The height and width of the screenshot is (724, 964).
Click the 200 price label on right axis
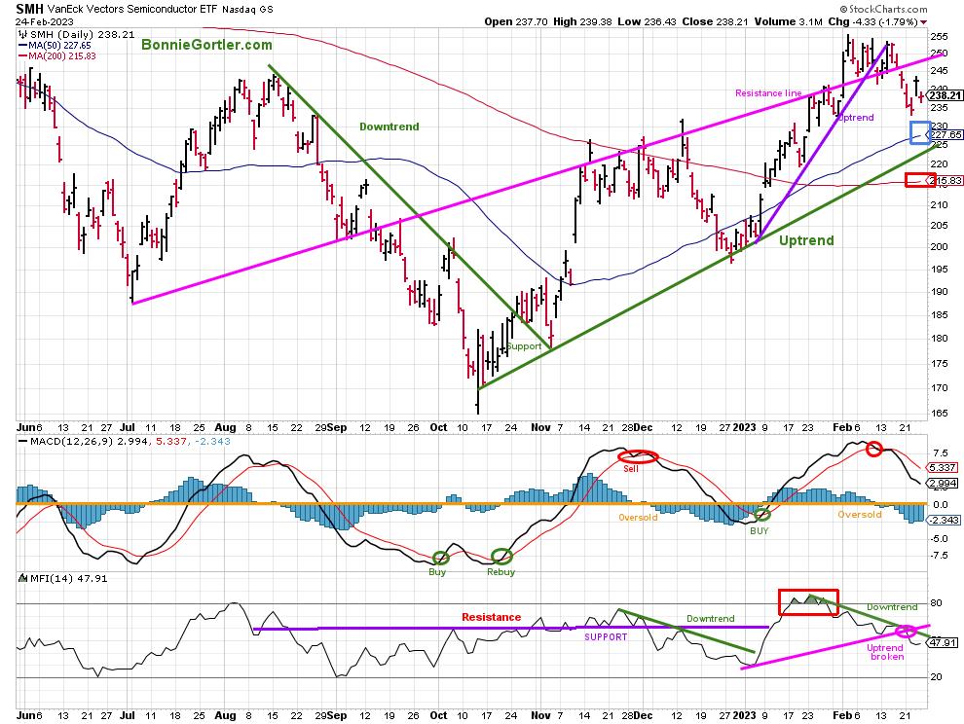click(x=939, y=246)
